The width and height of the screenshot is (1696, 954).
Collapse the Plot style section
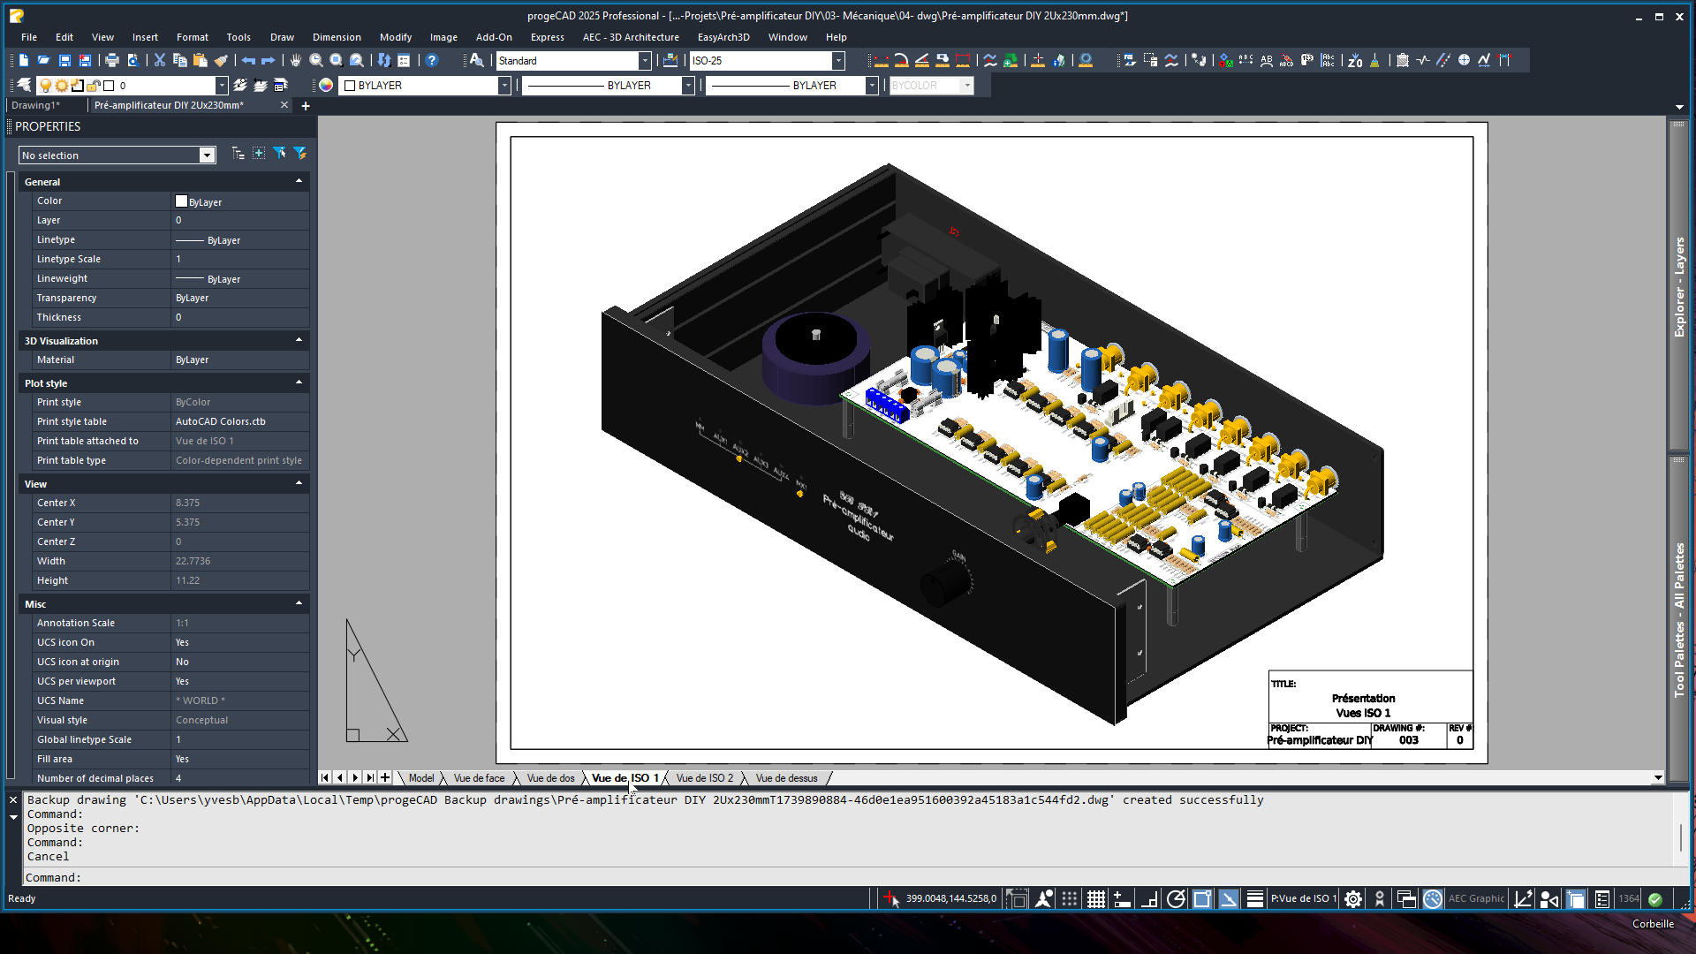pos(299,382)
